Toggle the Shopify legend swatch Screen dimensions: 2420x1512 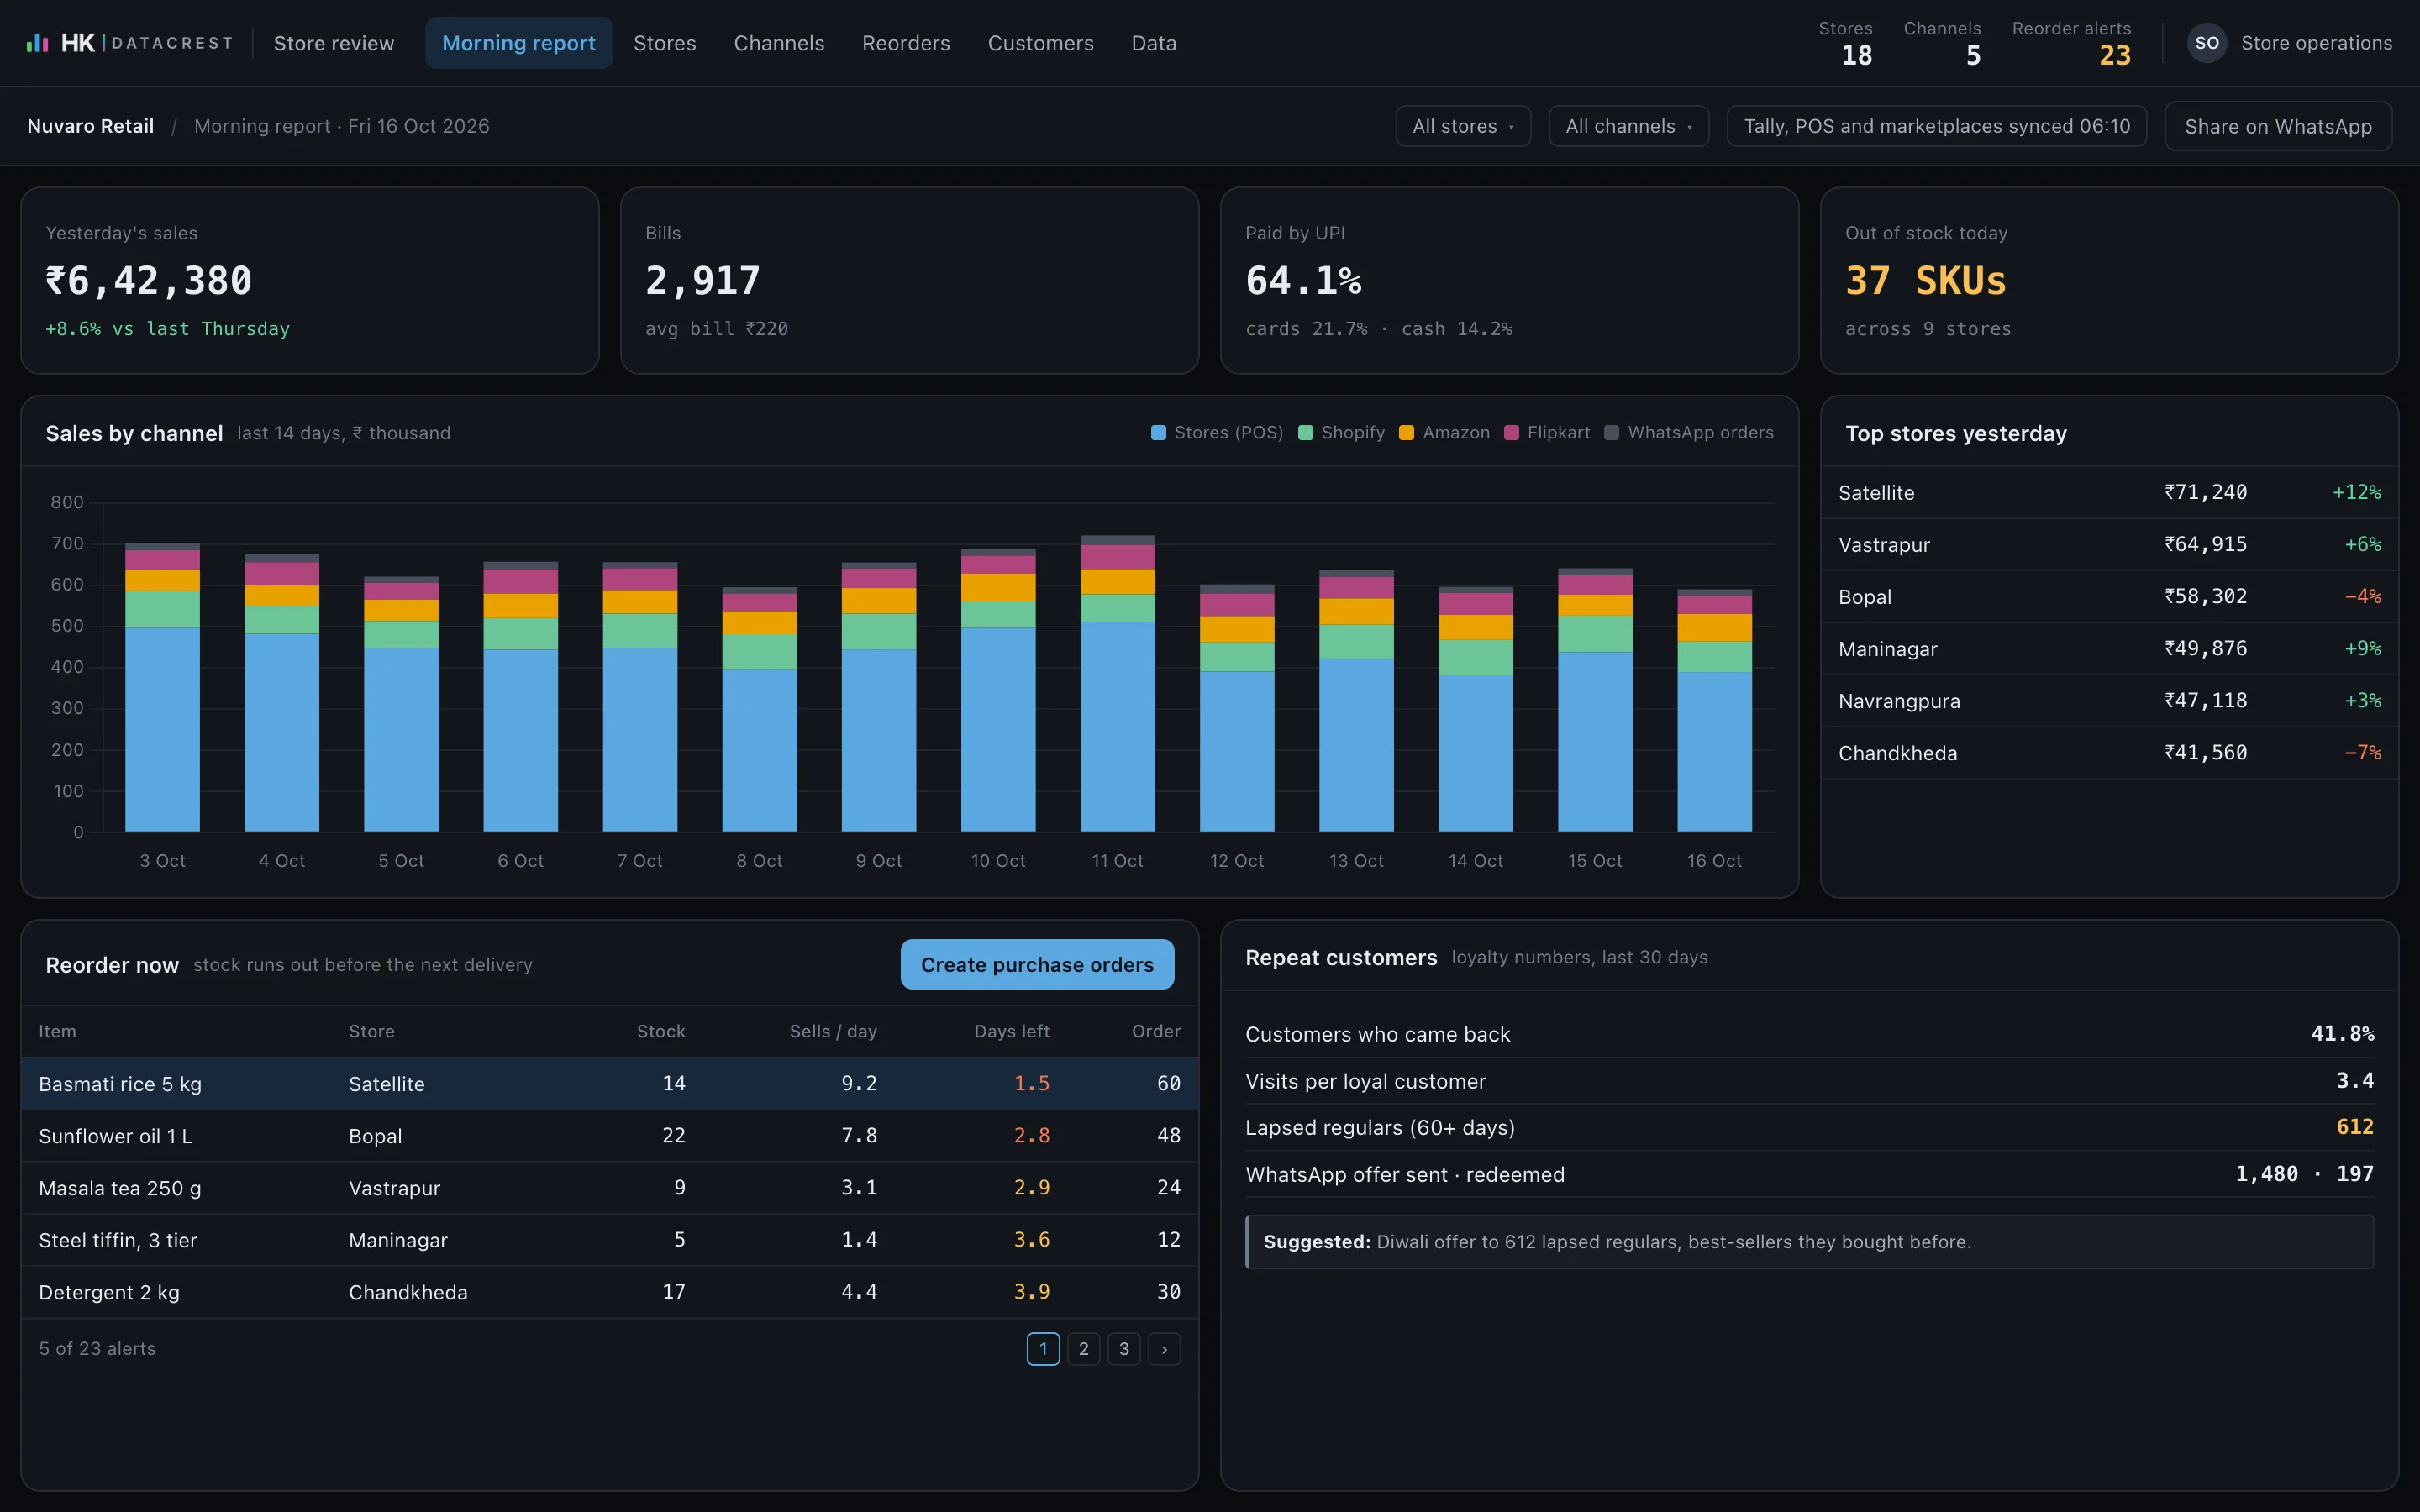pyautogui.click(x=1305, y=433)
